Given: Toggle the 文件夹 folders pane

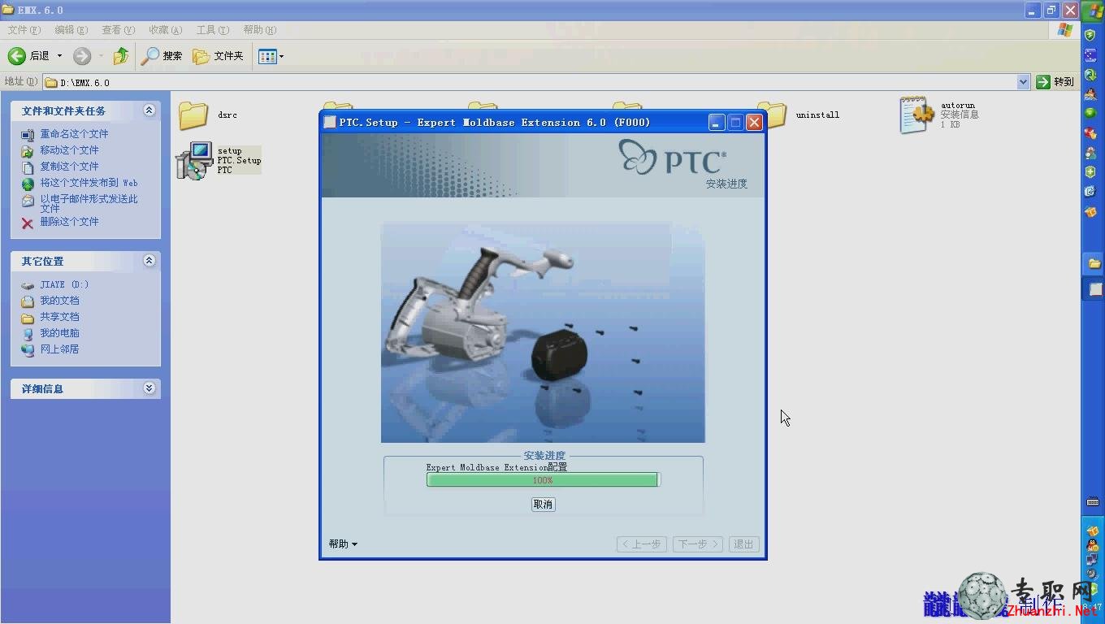Looking at the screenshot, I should click(218, 56).
